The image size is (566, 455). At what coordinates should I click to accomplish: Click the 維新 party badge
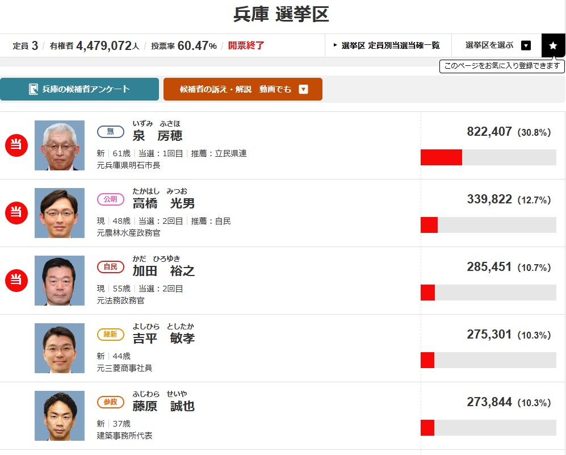pos(110,335)
